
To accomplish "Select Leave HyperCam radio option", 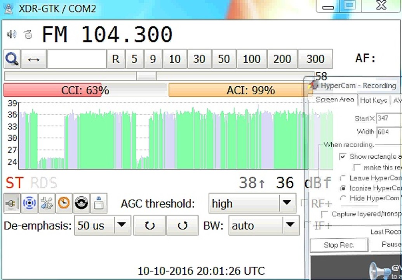I will (343, 178).
